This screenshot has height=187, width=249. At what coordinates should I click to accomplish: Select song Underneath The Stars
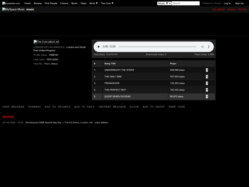point(119,70)
